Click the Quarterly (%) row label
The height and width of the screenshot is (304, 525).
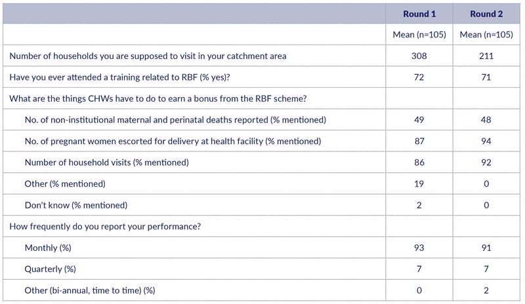pos(51,269)
